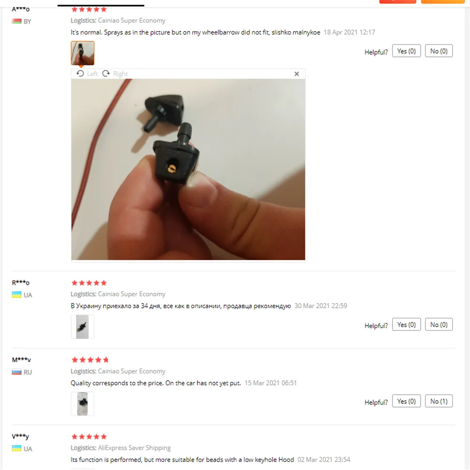Click the Belarus flag icon next to BY
The image size is (470, 470).
click(x=17, y=21)
